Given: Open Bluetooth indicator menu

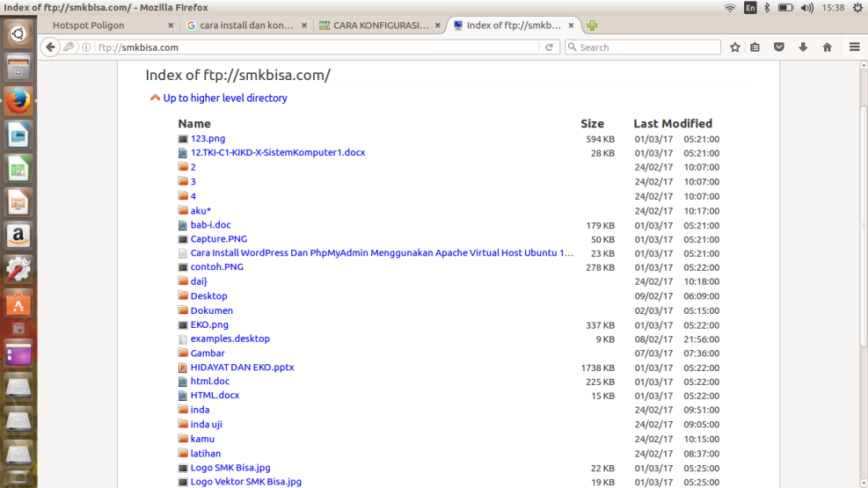Looking at the screenshot, I should (767, 8).
